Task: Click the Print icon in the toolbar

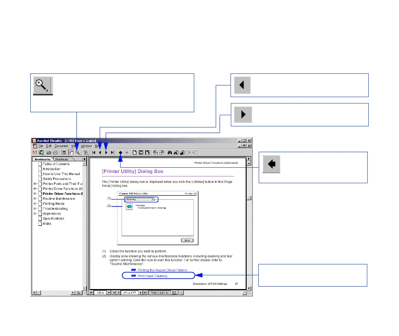Action: click(x=55, y=152)
